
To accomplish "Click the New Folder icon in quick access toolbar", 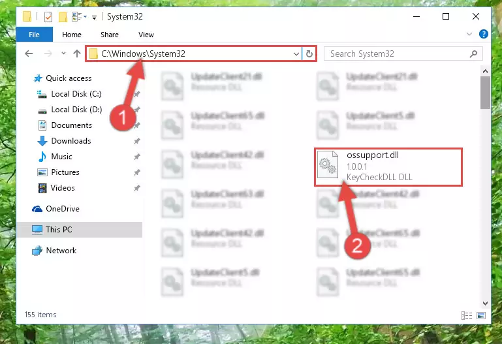I will (x=63, y=16).
